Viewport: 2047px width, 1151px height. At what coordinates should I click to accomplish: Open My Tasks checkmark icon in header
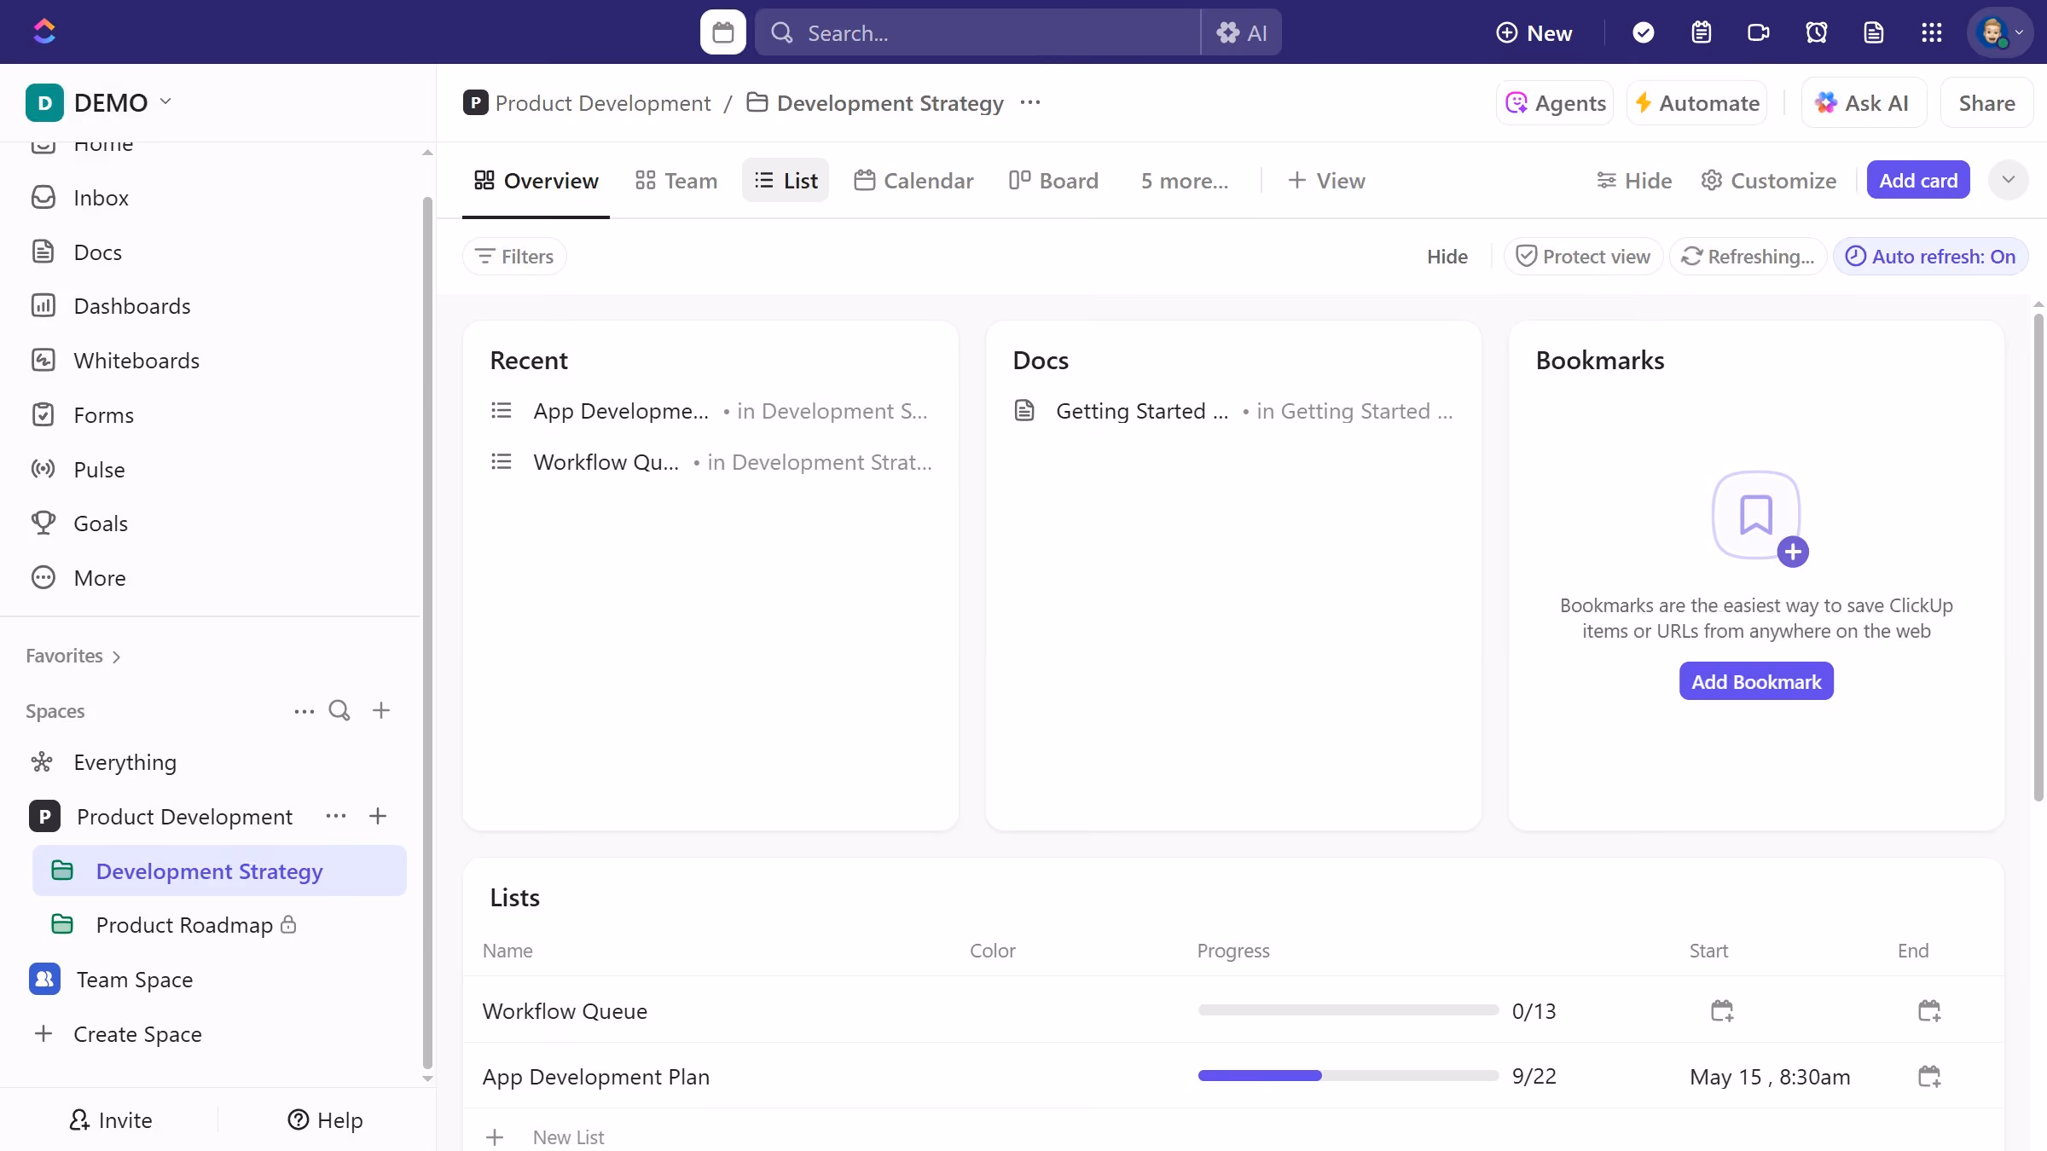point(1644,32)
